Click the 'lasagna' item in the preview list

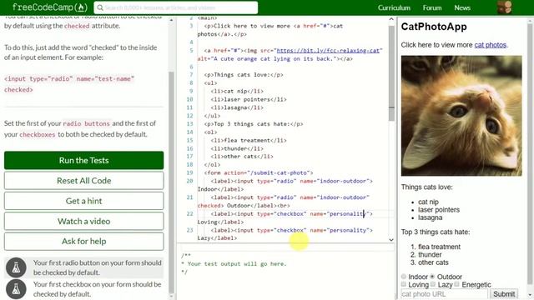pos(431,217)
